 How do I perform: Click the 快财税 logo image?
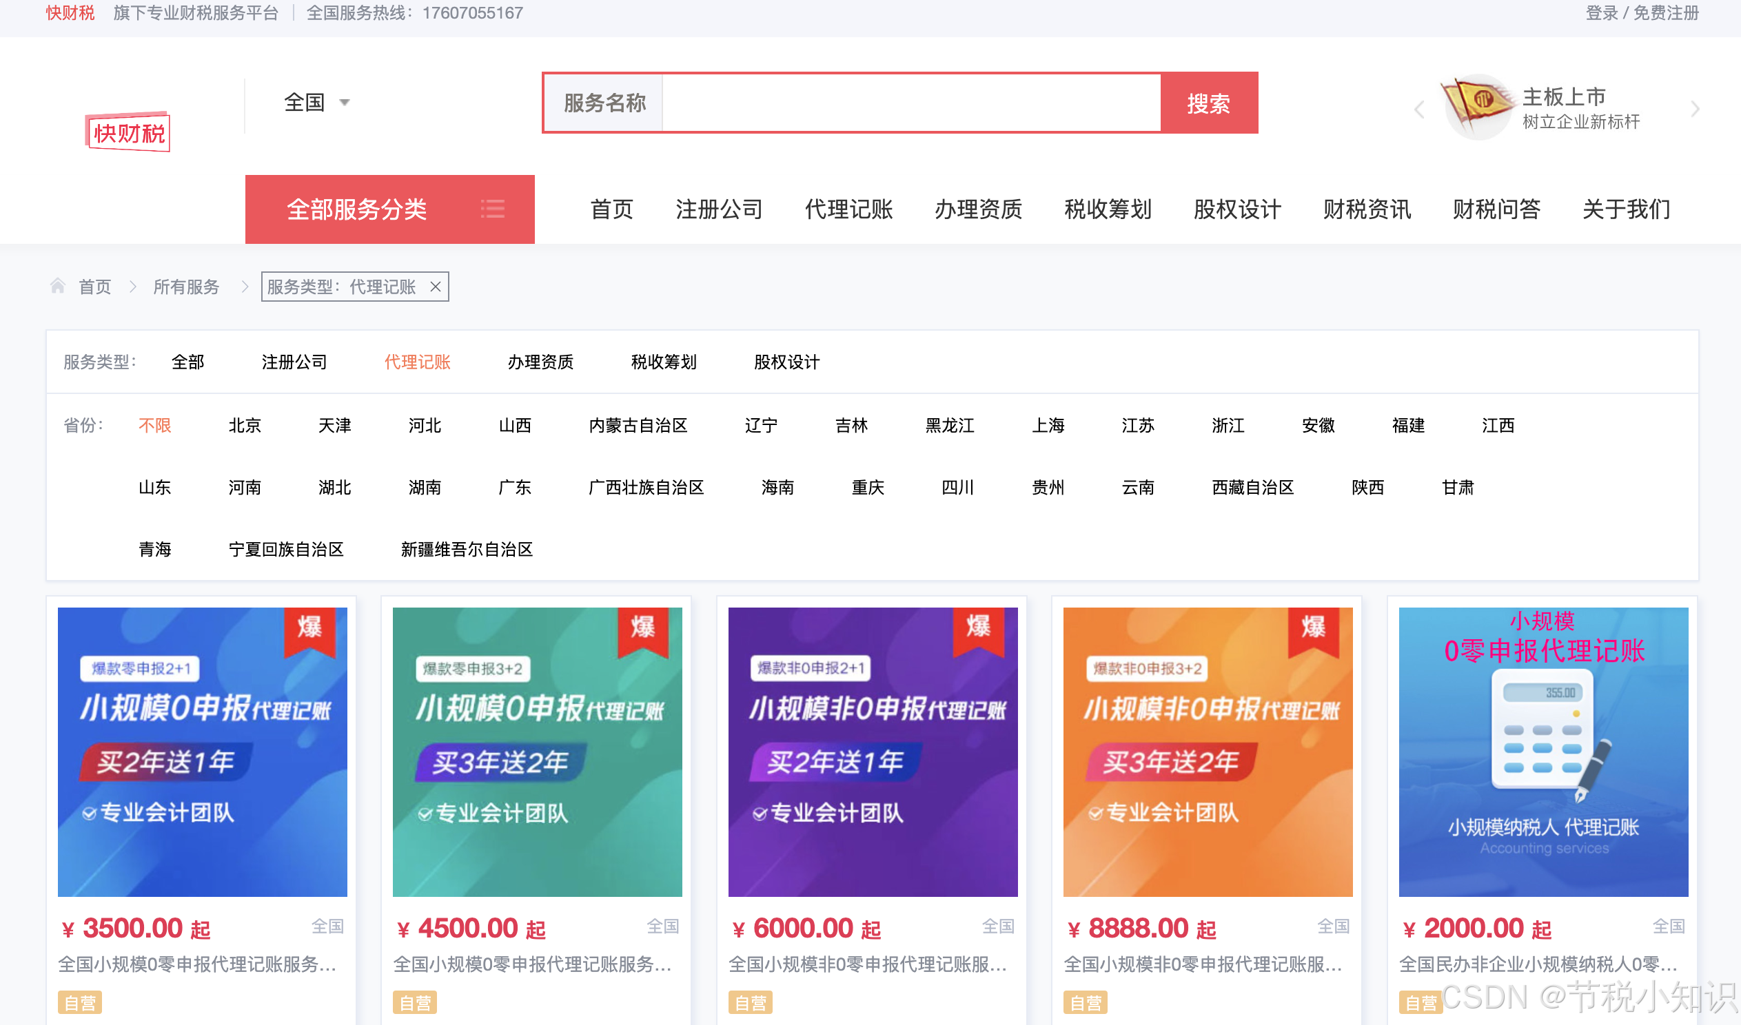click(128, 132)
